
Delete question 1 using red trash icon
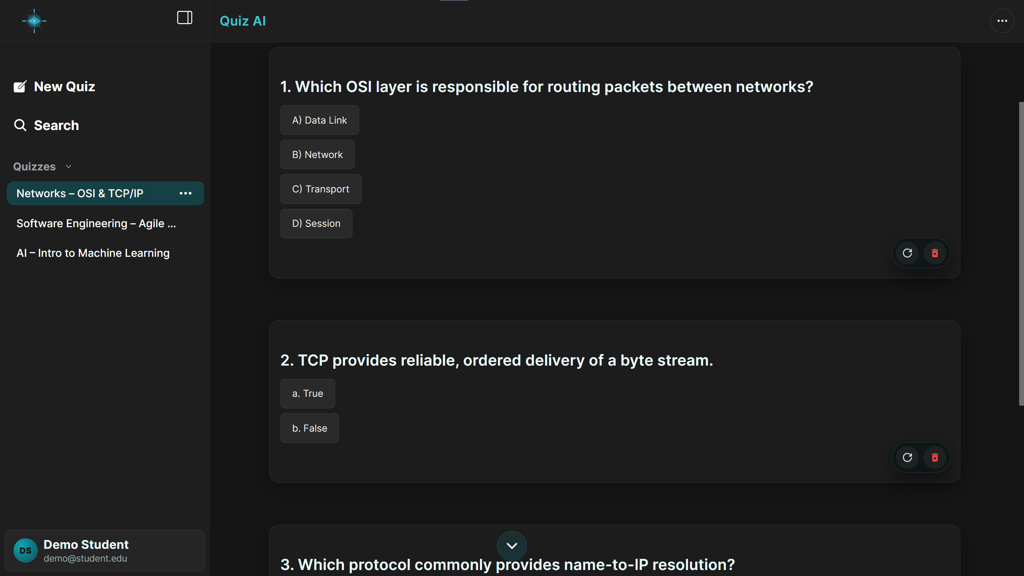[935, 253]
